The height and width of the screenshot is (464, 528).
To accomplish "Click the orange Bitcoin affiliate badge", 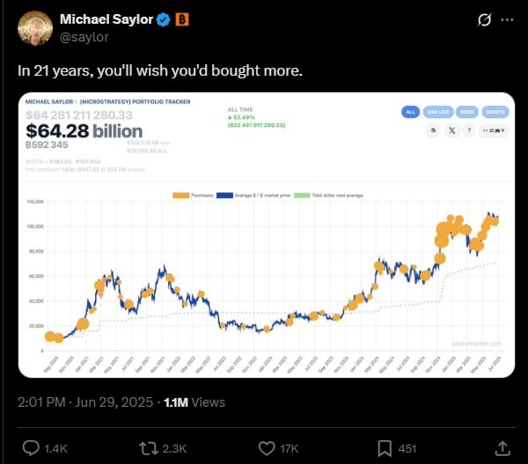I will [185, 19].
